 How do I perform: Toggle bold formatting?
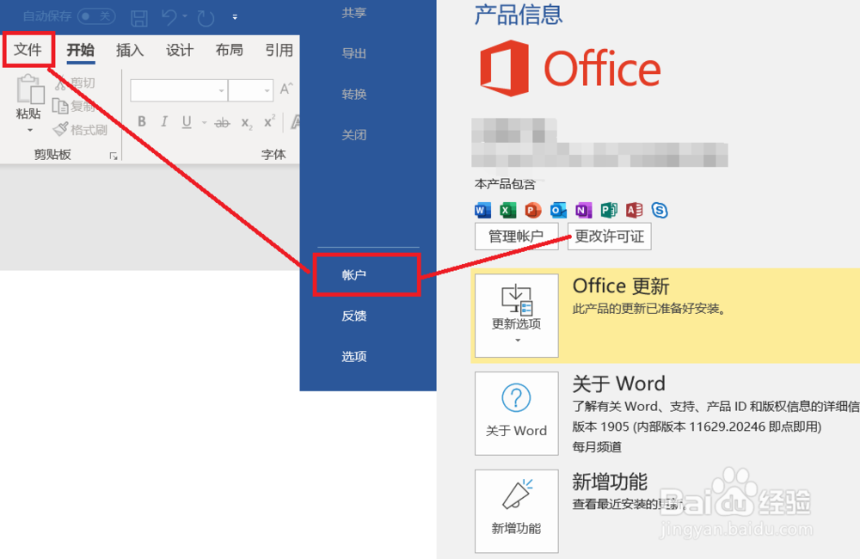point(142,122)
